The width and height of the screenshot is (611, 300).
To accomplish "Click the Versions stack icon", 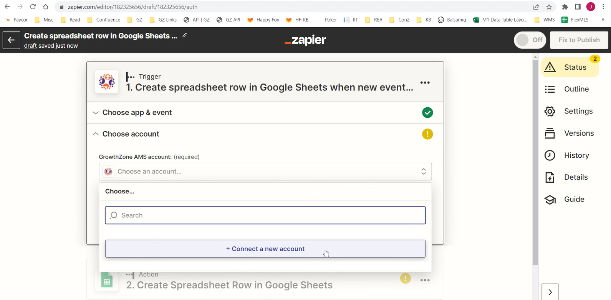I will tap(550, 133).
